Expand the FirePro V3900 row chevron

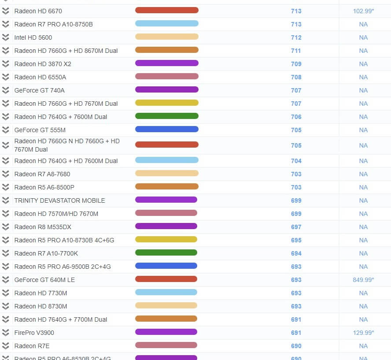[5, 333]
